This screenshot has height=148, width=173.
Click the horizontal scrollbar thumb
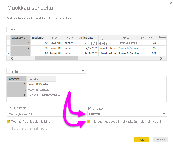[56, 58]
